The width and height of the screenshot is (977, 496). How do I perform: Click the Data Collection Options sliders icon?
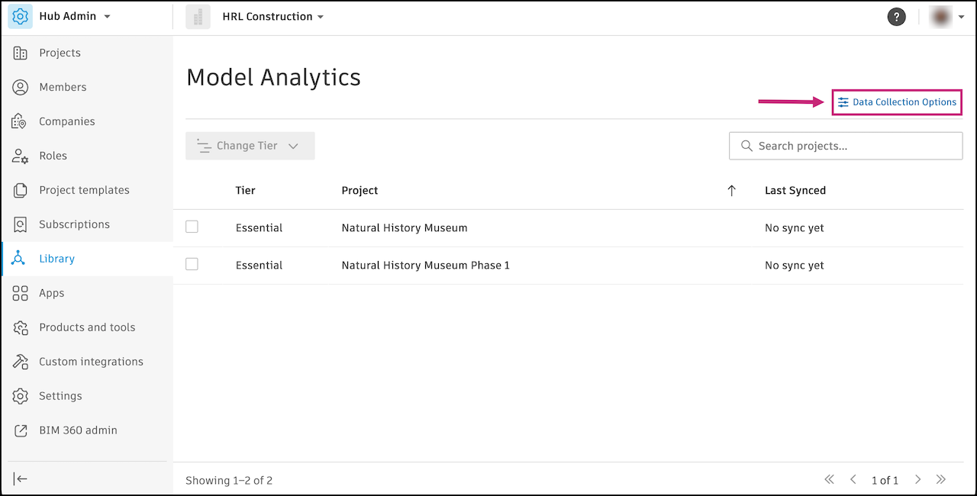click(843, 102)
